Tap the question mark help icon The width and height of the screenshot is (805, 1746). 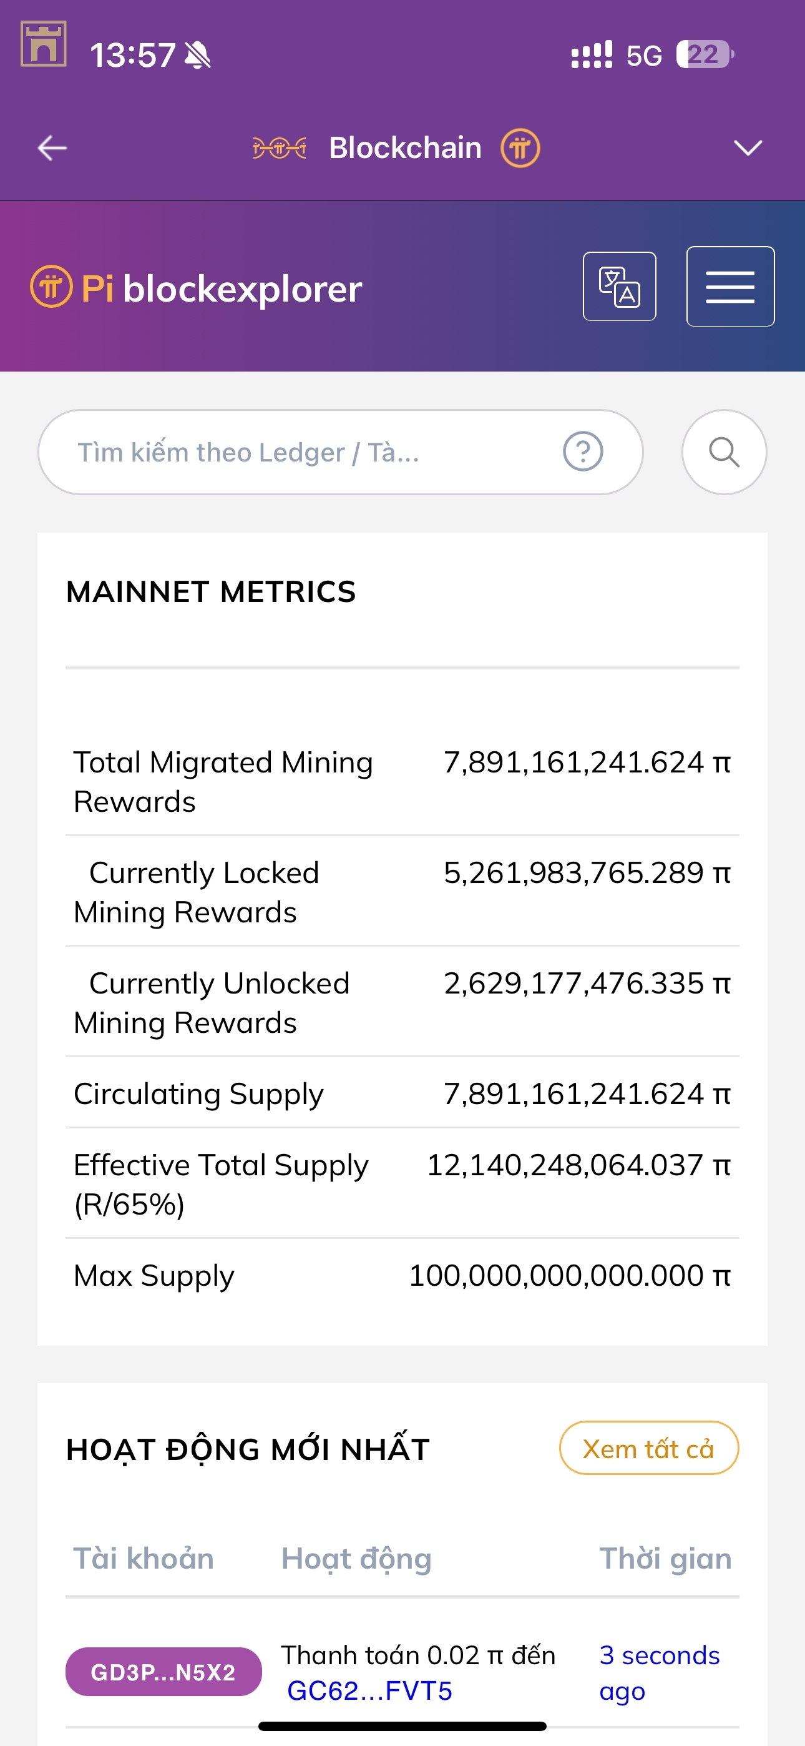click(x=583, y=451)
